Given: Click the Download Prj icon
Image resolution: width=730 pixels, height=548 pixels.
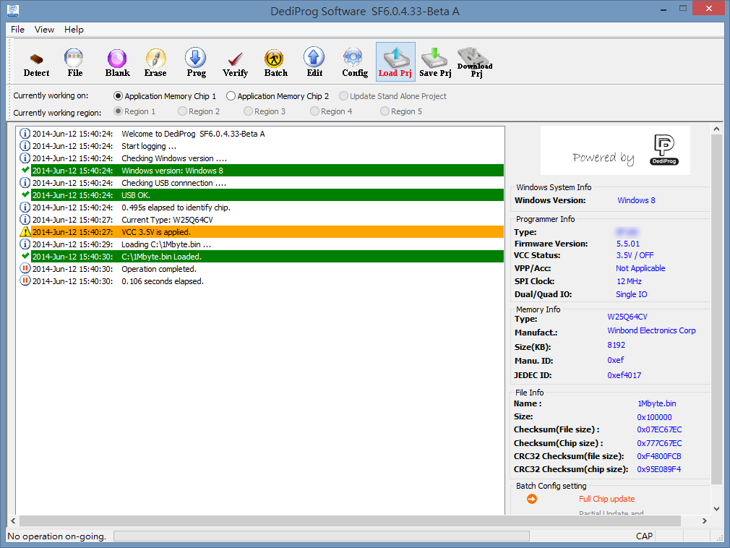Looking at the screenshot, I should pos(475,62).
